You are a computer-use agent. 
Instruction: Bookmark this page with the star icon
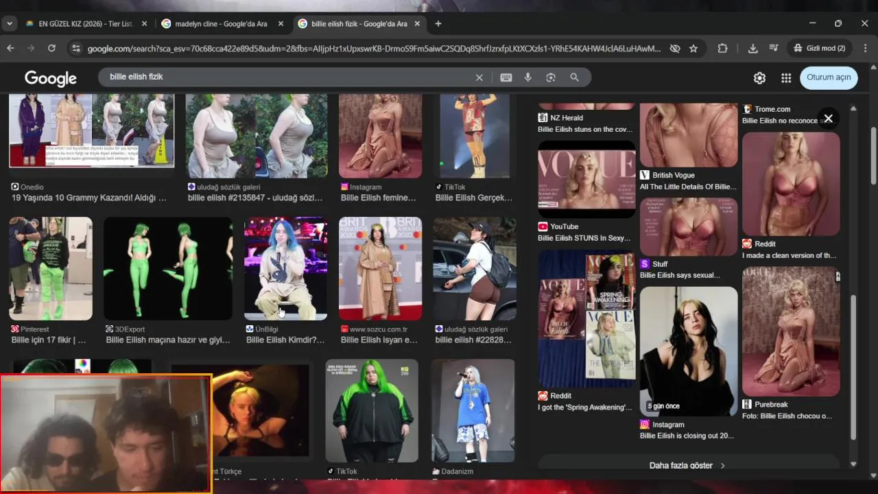pyautogui.click(x=693, y=49)
